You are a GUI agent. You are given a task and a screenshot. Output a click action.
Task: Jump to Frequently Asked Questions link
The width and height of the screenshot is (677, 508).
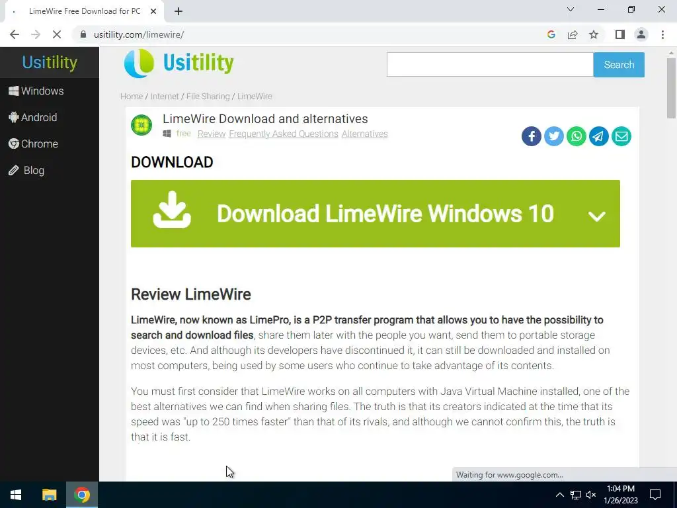(284, 134)
